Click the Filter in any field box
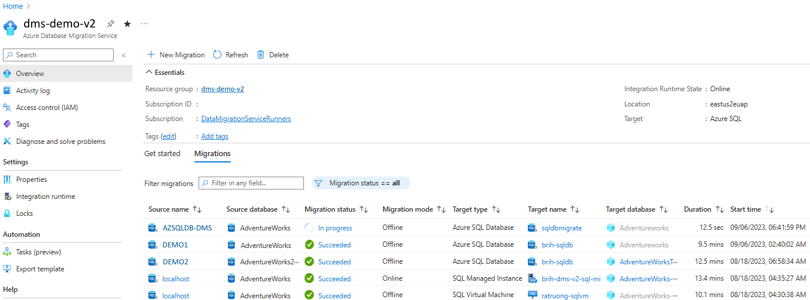This screenshot has width=810, height=300. [x=251, y=183]
